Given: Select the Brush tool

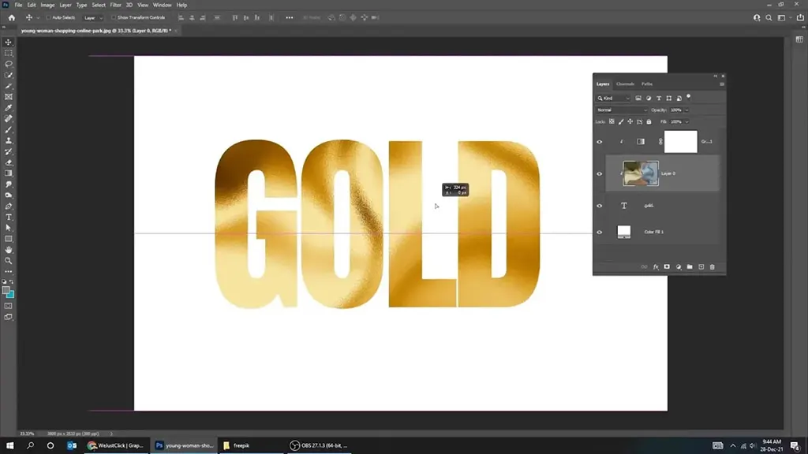Looking at the screenshot, I should pos(8,130).
